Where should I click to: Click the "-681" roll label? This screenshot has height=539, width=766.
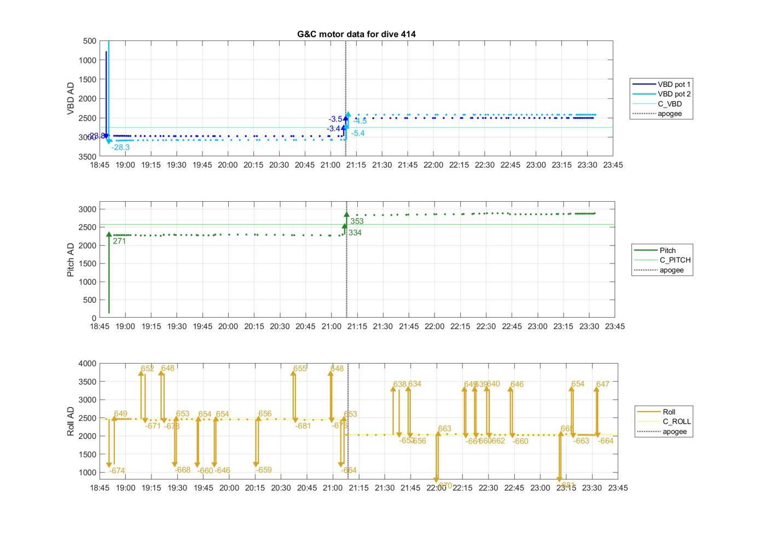pyautogui.click(x=303, y=426)
